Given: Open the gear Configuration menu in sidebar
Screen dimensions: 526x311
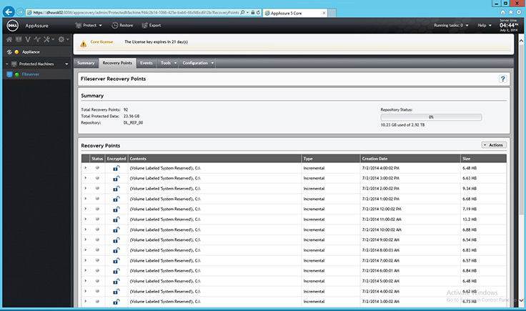Looking at the screenshot, I should (63, 39).
